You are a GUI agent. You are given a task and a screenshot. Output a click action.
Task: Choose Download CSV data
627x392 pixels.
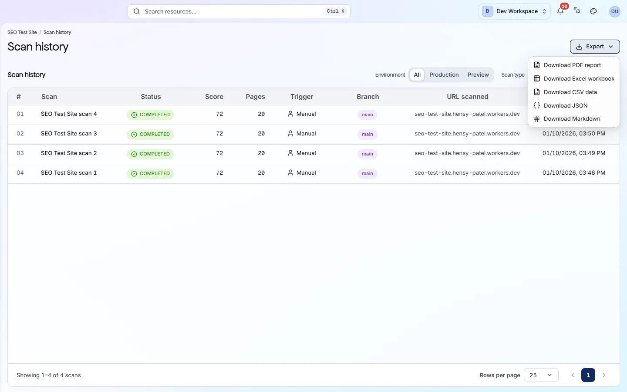[574, 92]
